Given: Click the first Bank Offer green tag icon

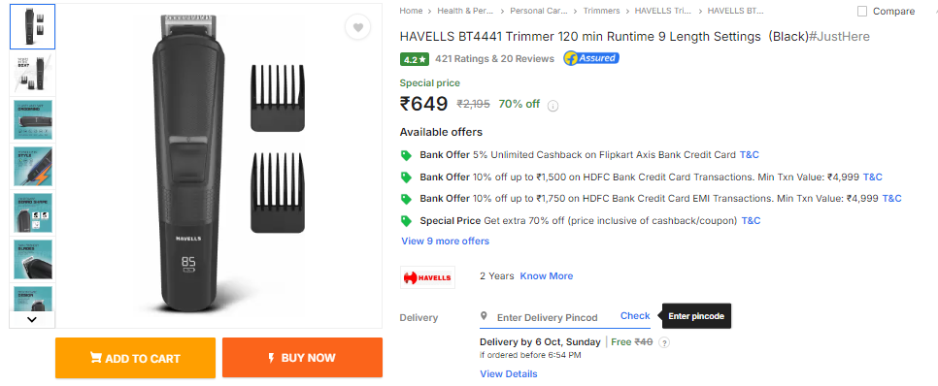Looking at the screenshot, I should pyautogui.click(x=406, y=155).
